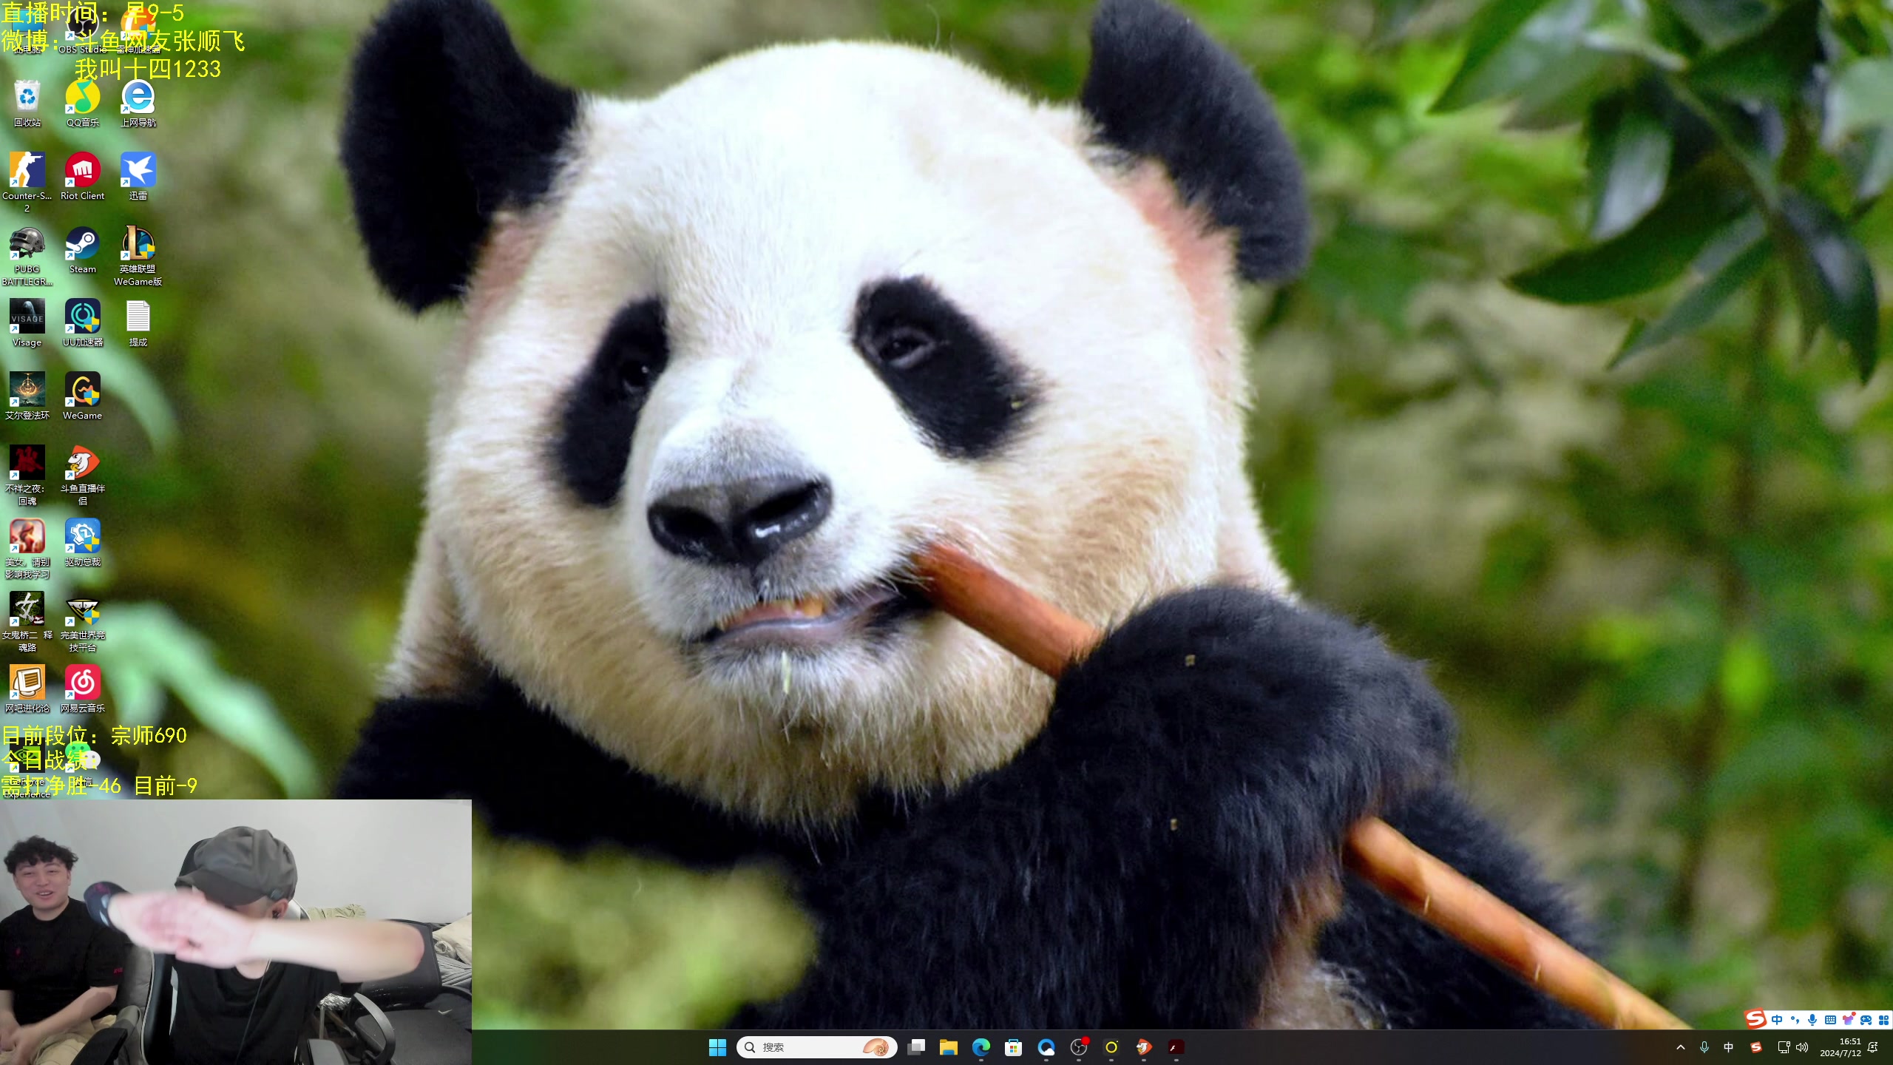
Task: Launch PUBG BATTLEGROUNDS from the desktop
Action: 27,256
